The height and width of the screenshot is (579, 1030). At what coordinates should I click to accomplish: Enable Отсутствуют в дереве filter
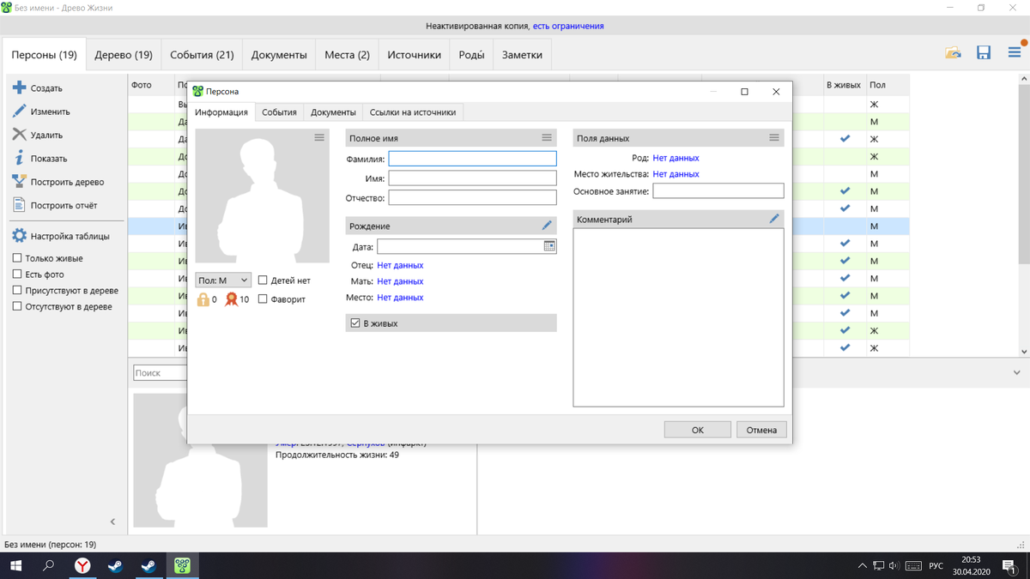17,306
